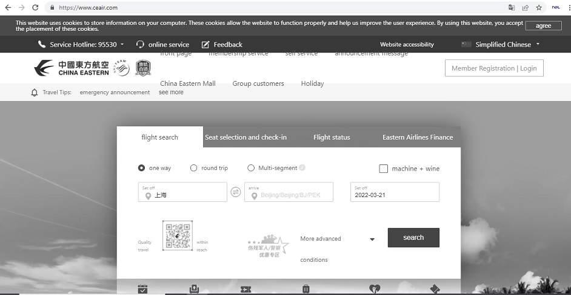Open Seat selection and check-in tab

(246, 137)
